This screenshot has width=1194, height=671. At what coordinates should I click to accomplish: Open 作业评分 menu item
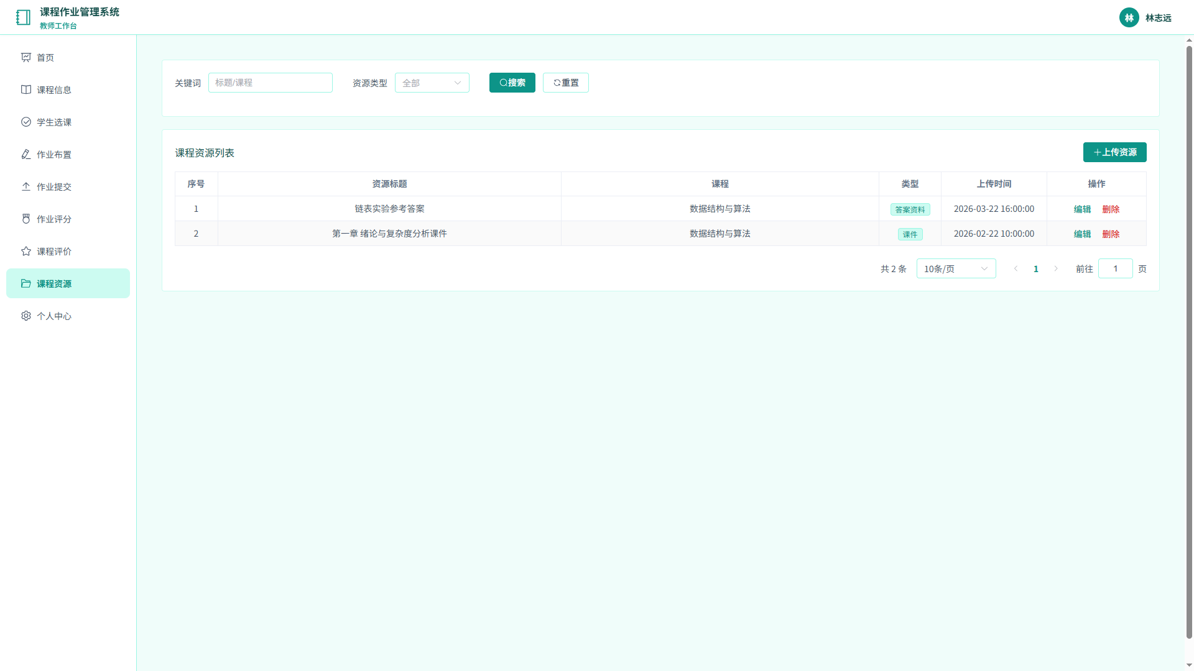click(x=68, y=219)
